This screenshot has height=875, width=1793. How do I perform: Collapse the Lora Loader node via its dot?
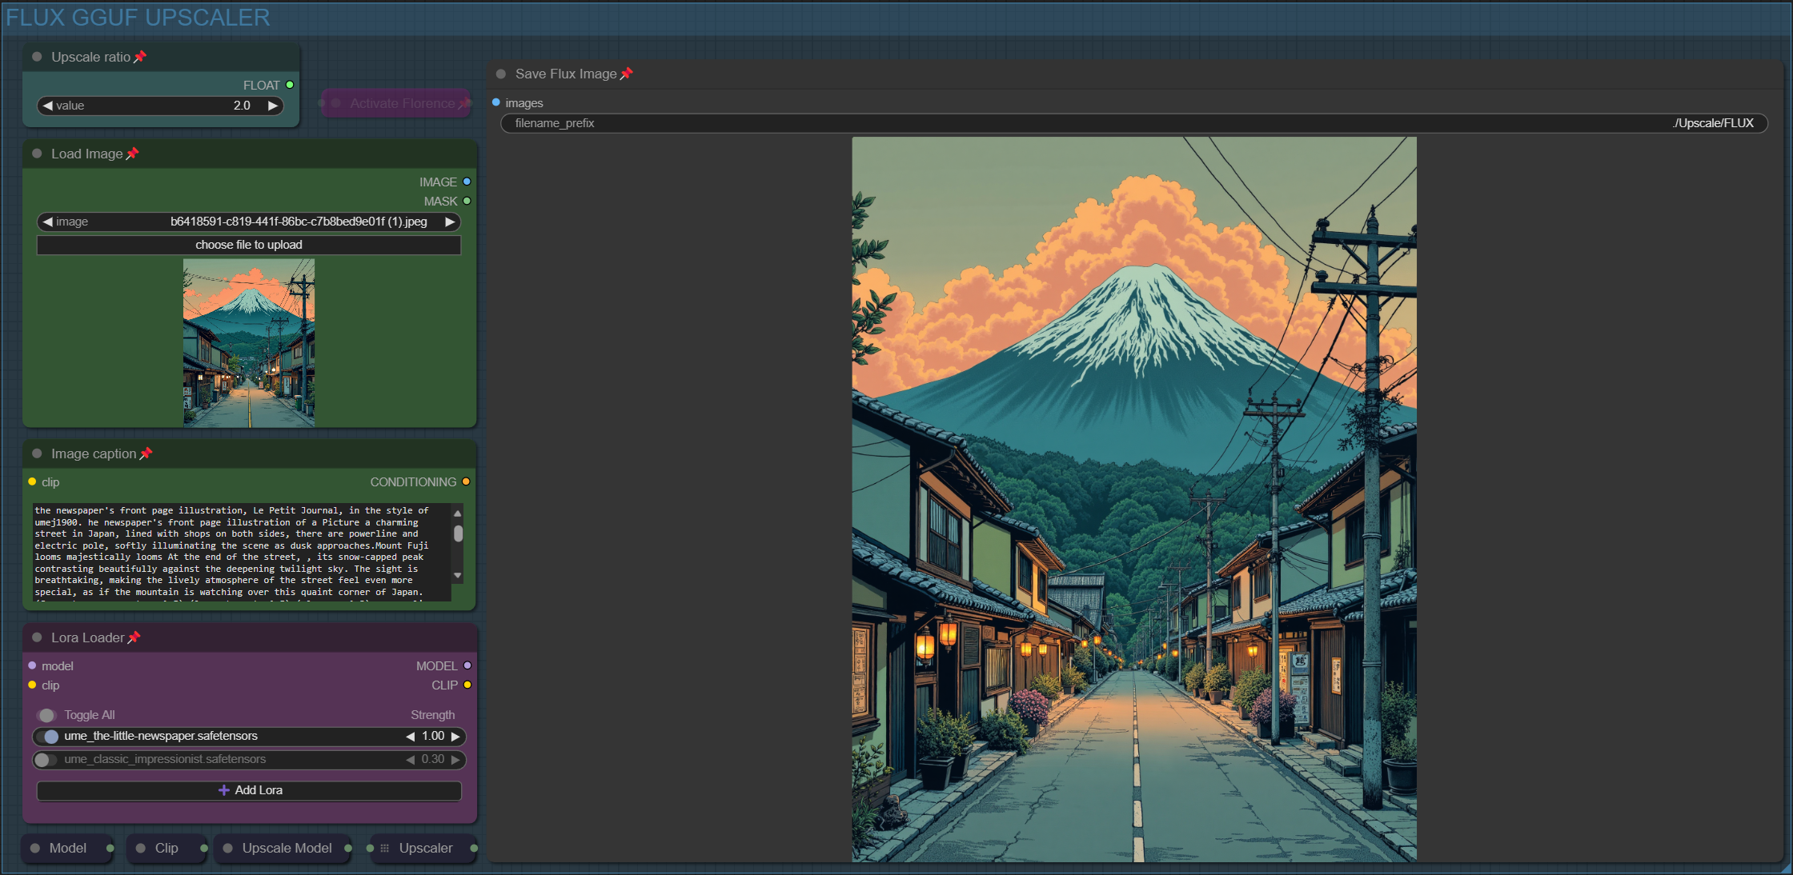coord(37,637)
